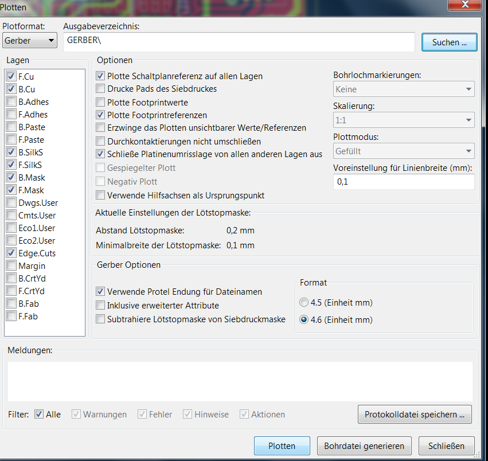The image size is (488, 461).
Task: Click the Schließen button
Action: coord(446,446)
